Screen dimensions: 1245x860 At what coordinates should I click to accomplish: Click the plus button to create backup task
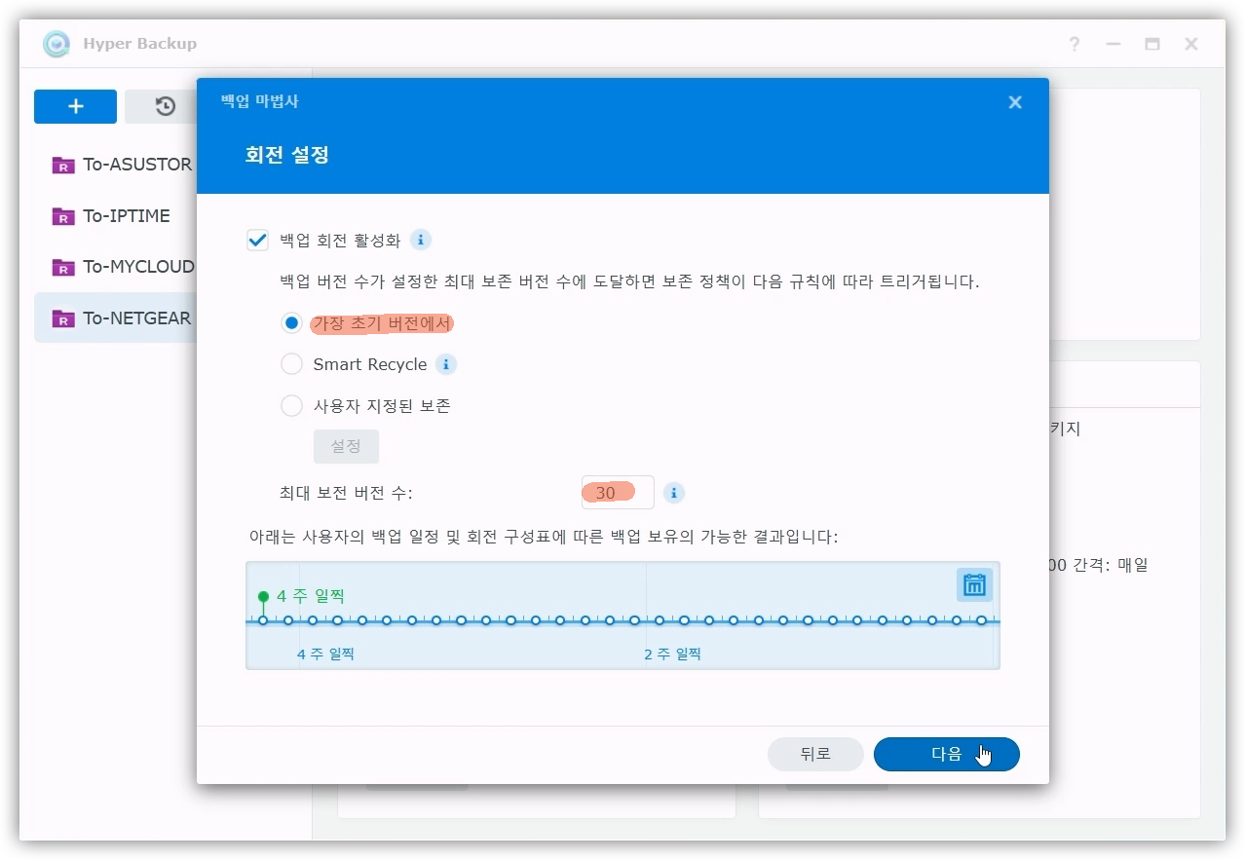pyautogui.click(x=75, y=106)
